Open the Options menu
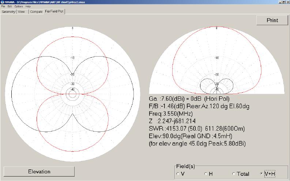 pos(18,7)
